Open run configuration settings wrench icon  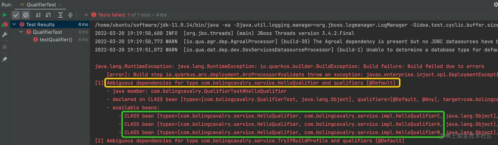tap(5, 35)
